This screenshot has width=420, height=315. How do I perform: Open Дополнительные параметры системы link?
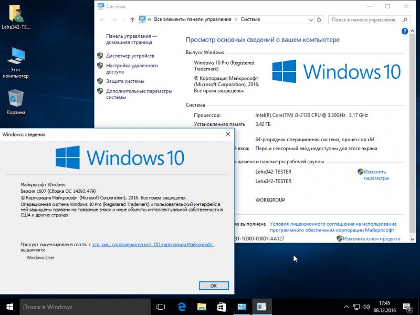[x=139, y=94]
